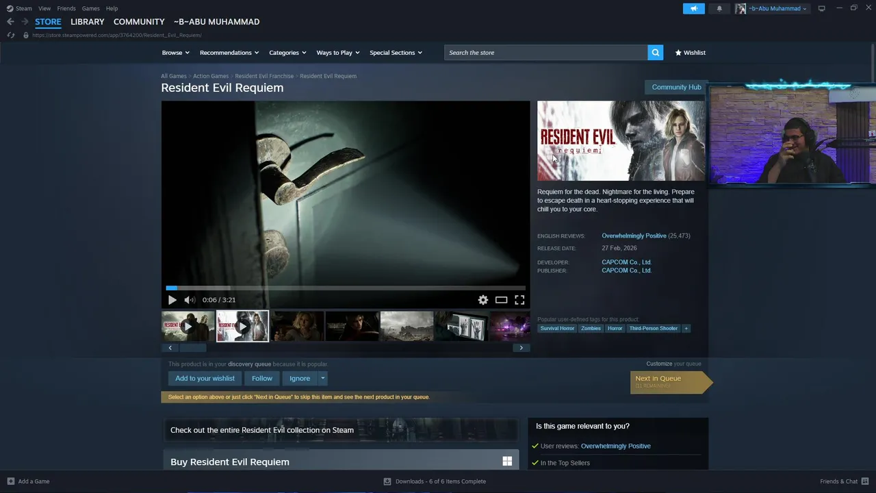Expand the Ways to Play dropdown
The width and height of the screenshot is (876, 493).
pos(338,53)
